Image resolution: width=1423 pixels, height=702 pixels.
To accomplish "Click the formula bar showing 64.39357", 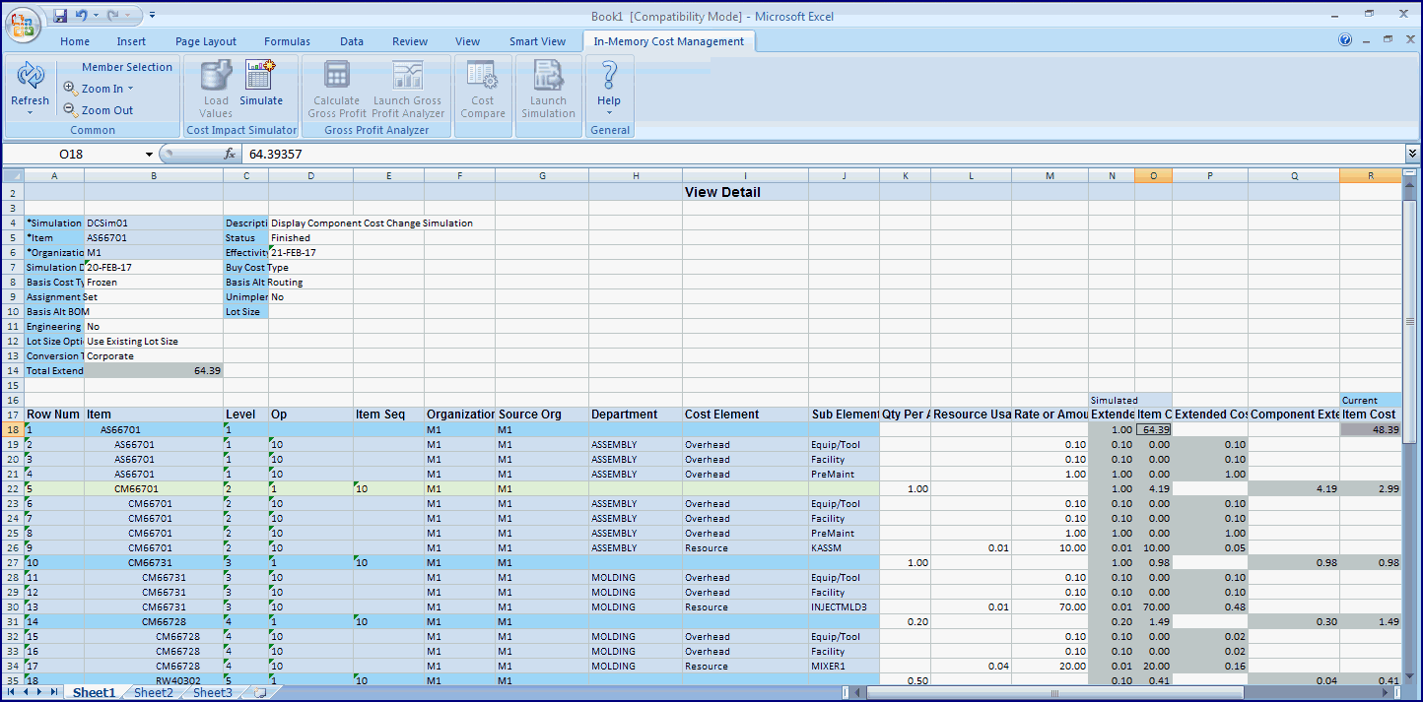I will (x=822, y=154).
